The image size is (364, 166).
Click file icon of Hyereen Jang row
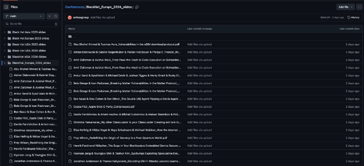pos(70,153)
